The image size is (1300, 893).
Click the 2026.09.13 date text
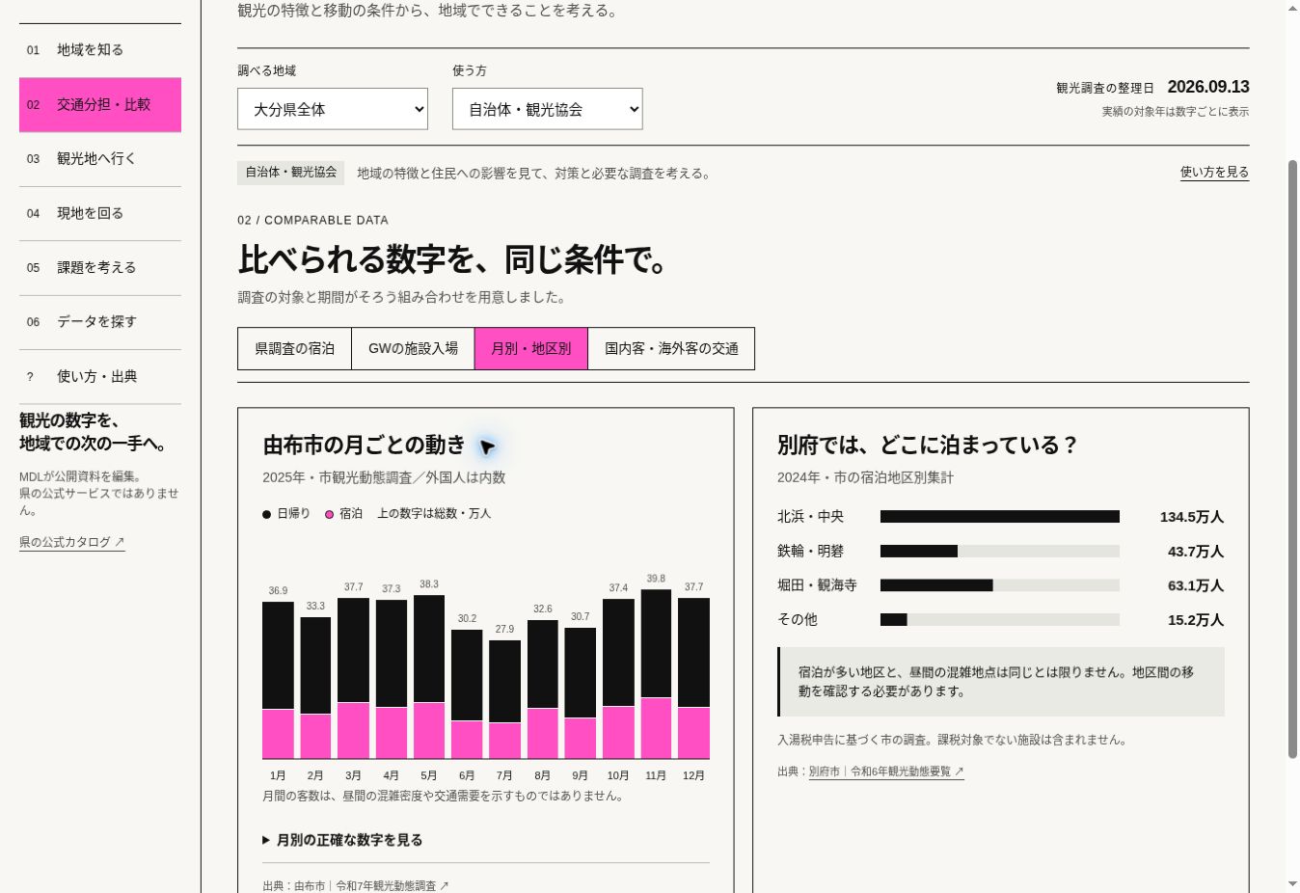[1208, 87]
